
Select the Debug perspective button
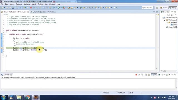pos(173,8)
